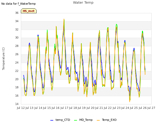This screenshot has height=125, width=167.
Task: Click the Jul 13 x-axis date label
Action: (x=29, y=108)
